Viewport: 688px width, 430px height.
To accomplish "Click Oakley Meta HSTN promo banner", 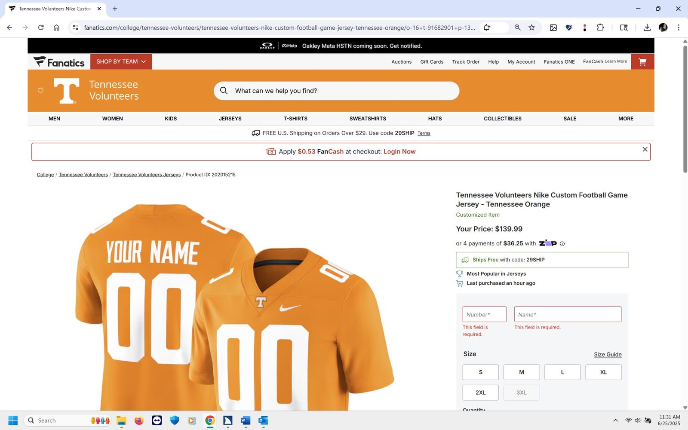I will pos(341,46).
